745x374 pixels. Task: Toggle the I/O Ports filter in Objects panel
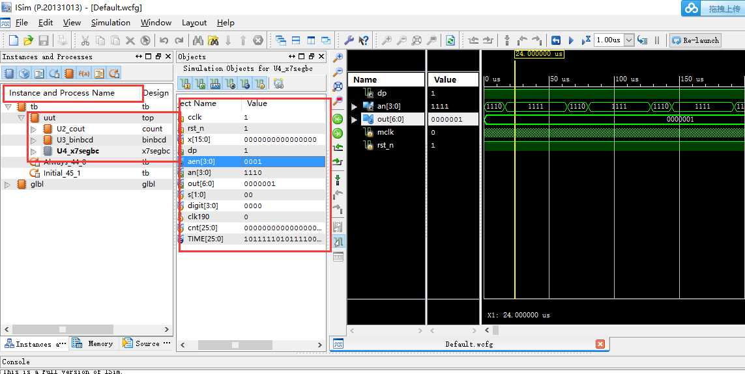pos(215,84)
